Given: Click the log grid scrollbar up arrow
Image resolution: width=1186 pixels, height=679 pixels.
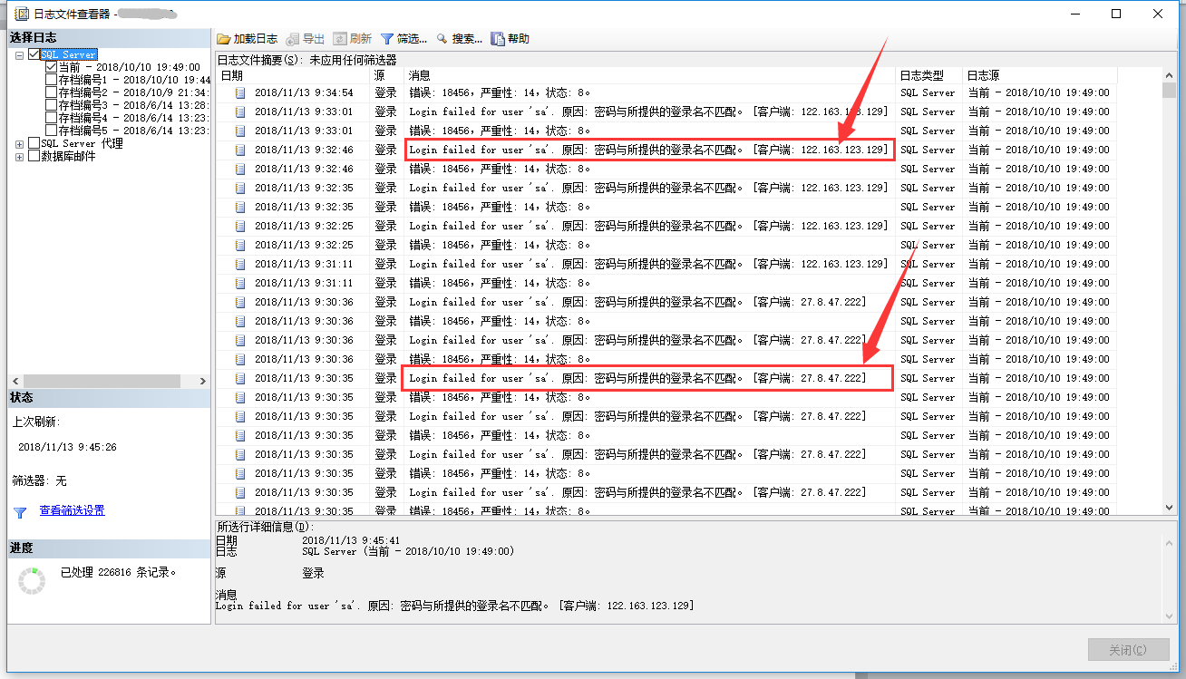Looking at the screenshot, I should tap(1170, 76).
